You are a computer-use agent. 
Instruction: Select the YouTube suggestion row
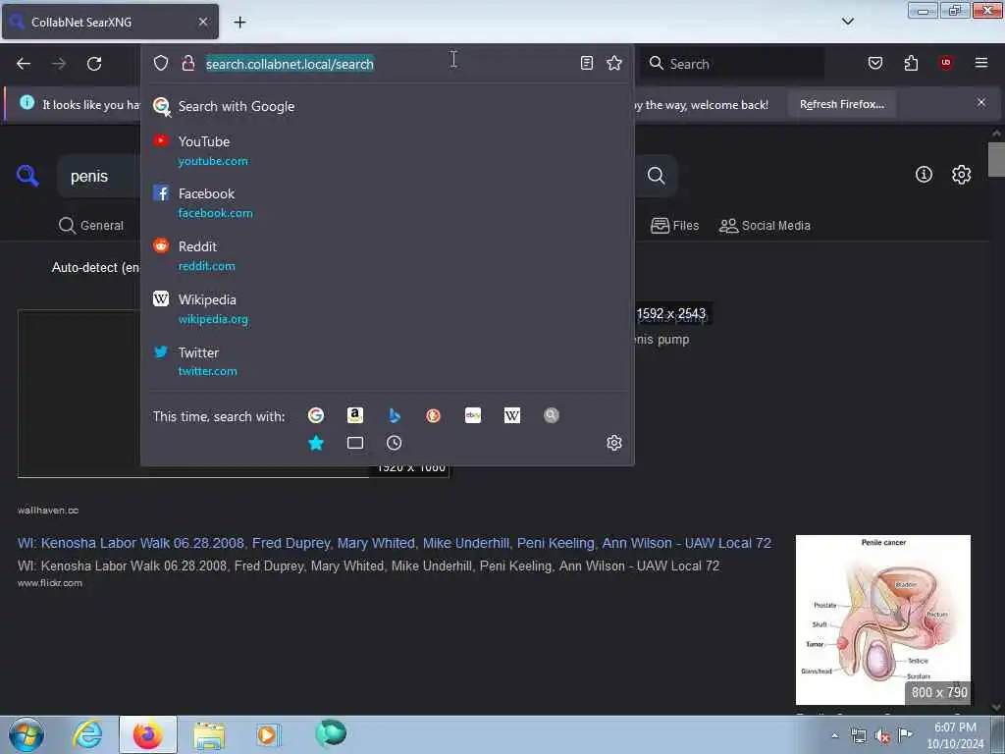[x=387, y=150]
